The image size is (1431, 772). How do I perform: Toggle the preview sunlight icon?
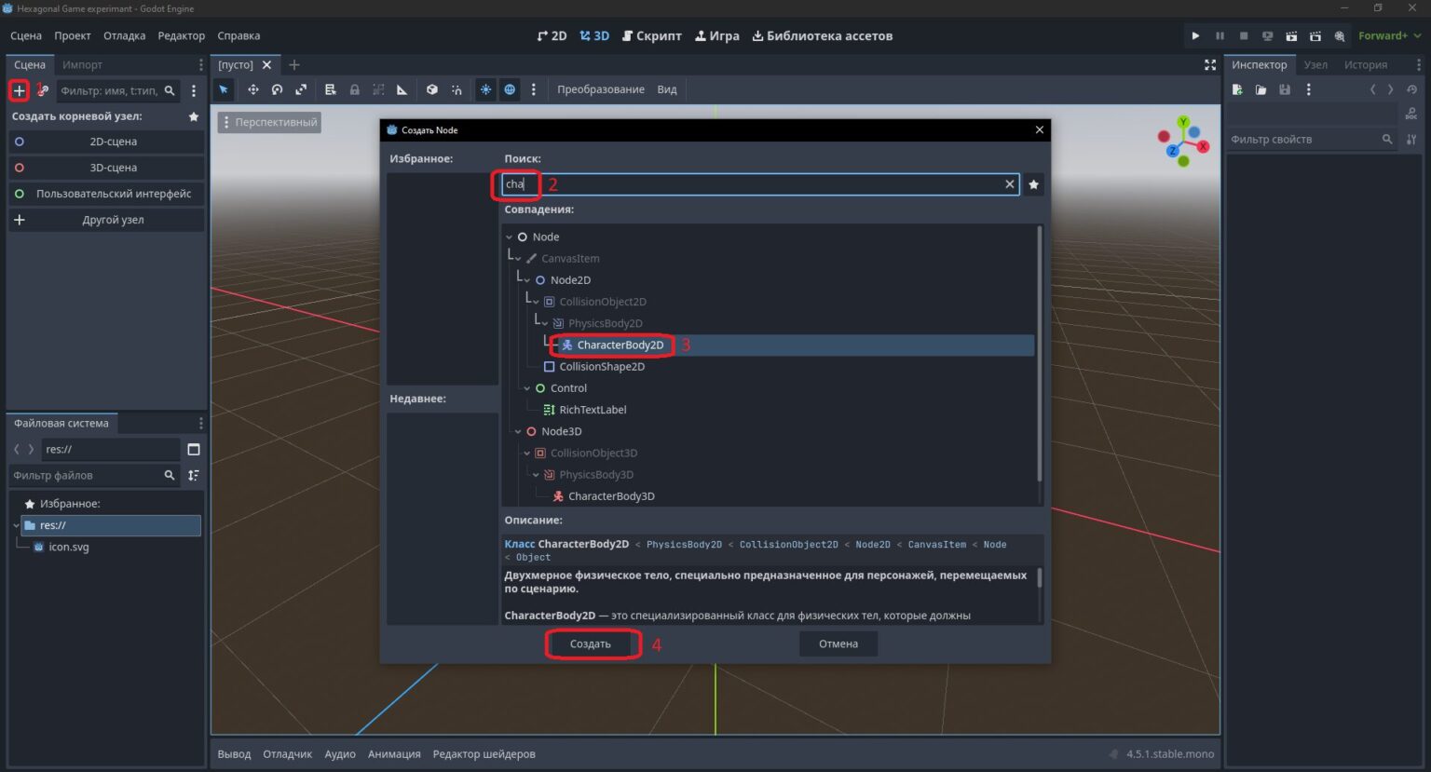[x=485, y=89]
